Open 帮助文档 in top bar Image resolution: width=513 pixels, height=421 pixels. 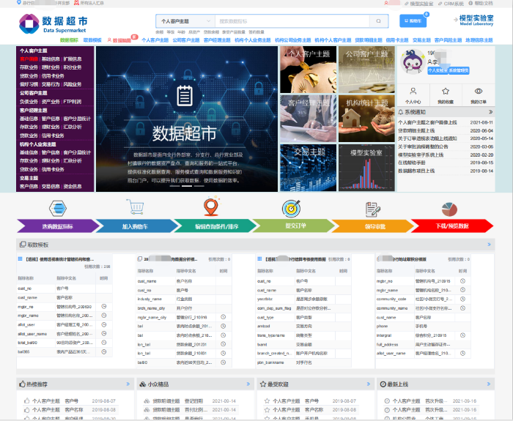(x=481, y=3)
